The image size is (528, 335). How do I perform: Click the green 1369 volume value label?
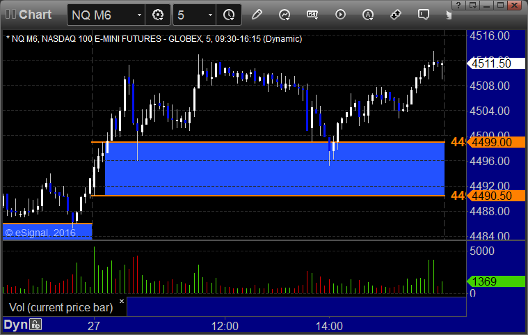tap(495, 281)
